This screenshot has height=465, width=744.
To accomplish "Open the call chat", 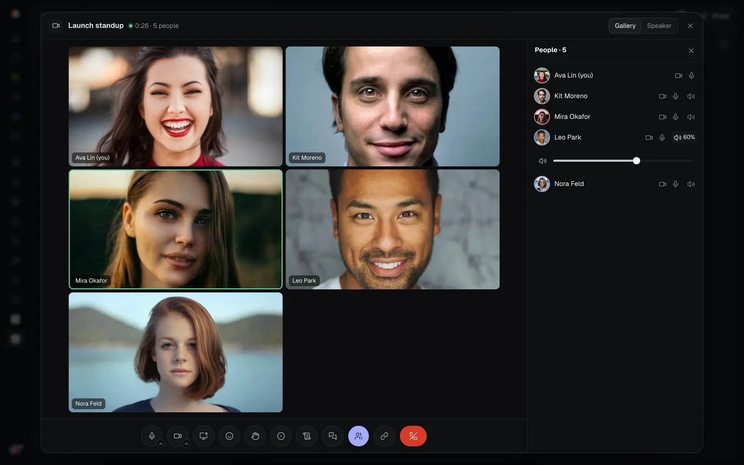I will (332, 436).
